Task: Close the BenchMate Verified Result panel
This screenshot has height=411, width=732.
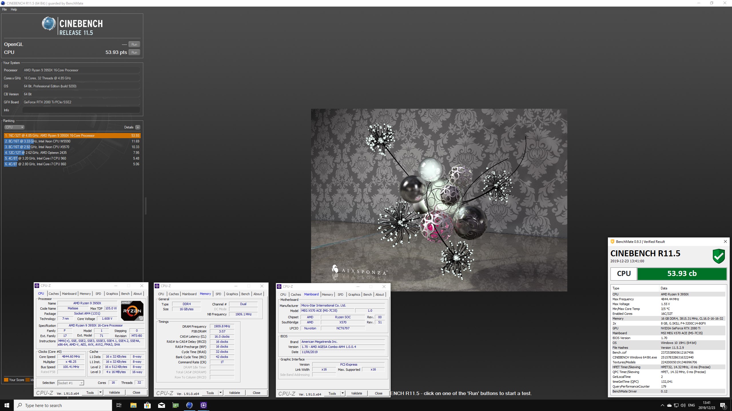Action: click(x=725, y=241)
